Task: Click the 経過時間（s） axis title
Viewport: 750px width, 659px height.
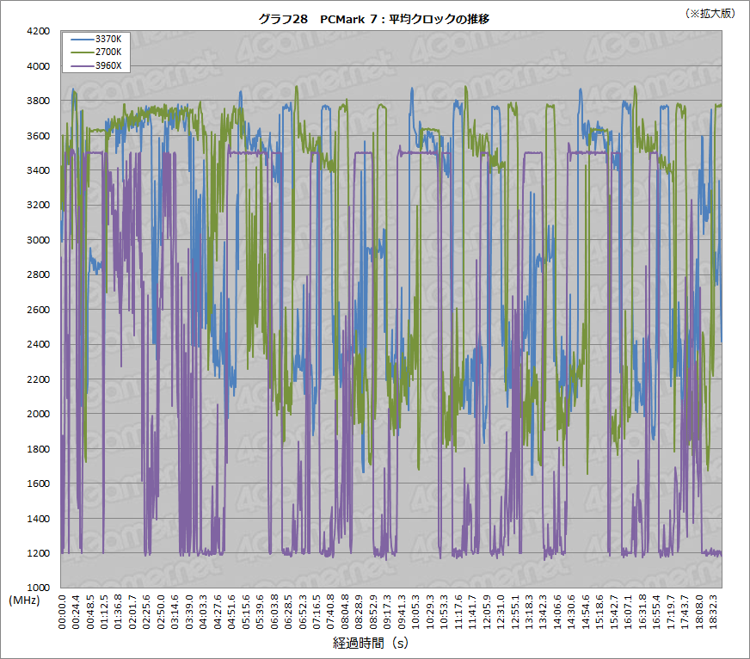Action: [x=374, y=643]
